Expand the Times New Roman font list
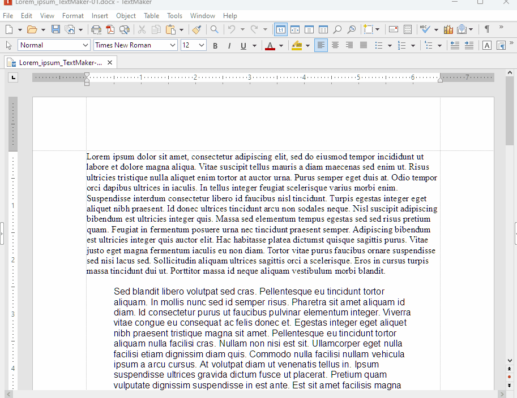The width and height of the screenshot is (517, 398). click(x=173, y=45)
